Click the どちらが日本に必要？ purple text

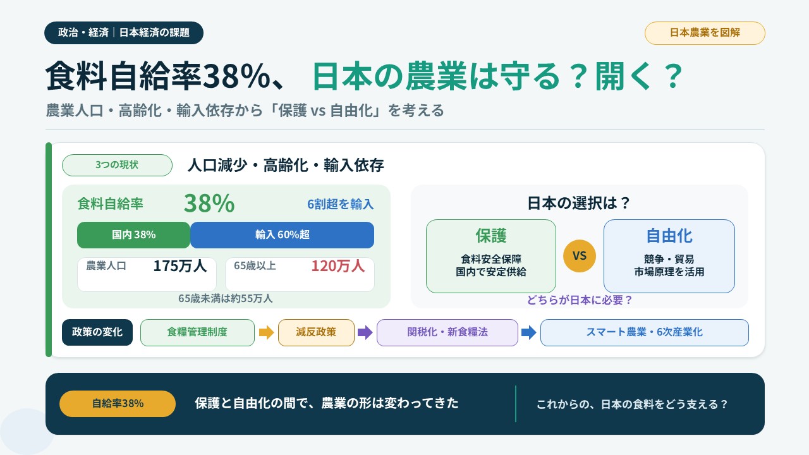pos(580,300)
